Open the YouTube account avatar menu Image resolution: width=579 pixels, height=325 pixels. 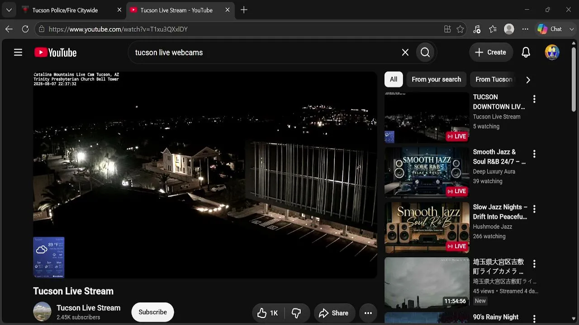click(x=552, y=52)
